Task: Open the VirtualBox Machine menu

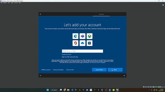Action: [5, 3]
